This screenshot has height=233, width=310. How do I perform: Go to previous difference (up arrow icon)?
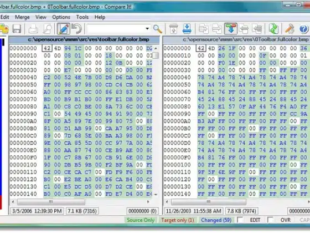coord(174,29)
